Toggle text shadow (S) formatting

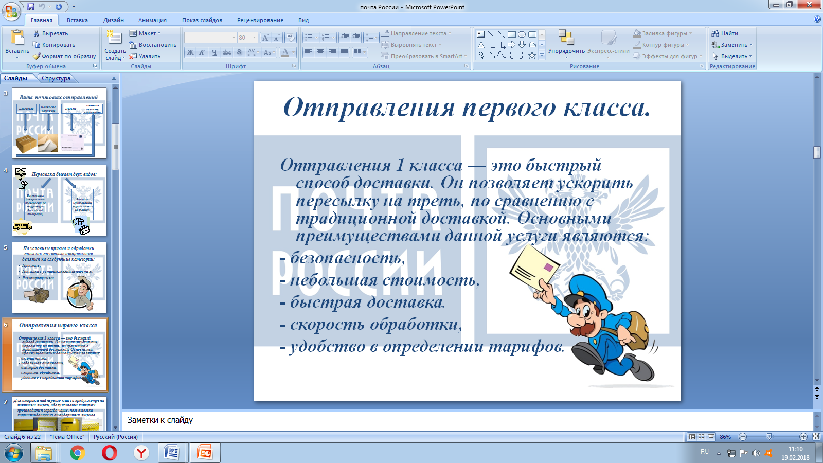coord(239,52)
